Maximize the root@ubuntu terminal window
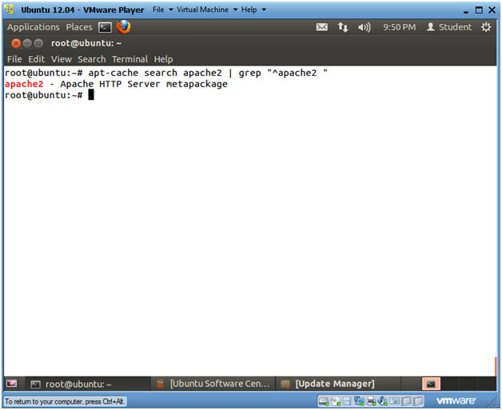This screenshot has height=410, width=502. pyautogui.click(x=38, y=43)
